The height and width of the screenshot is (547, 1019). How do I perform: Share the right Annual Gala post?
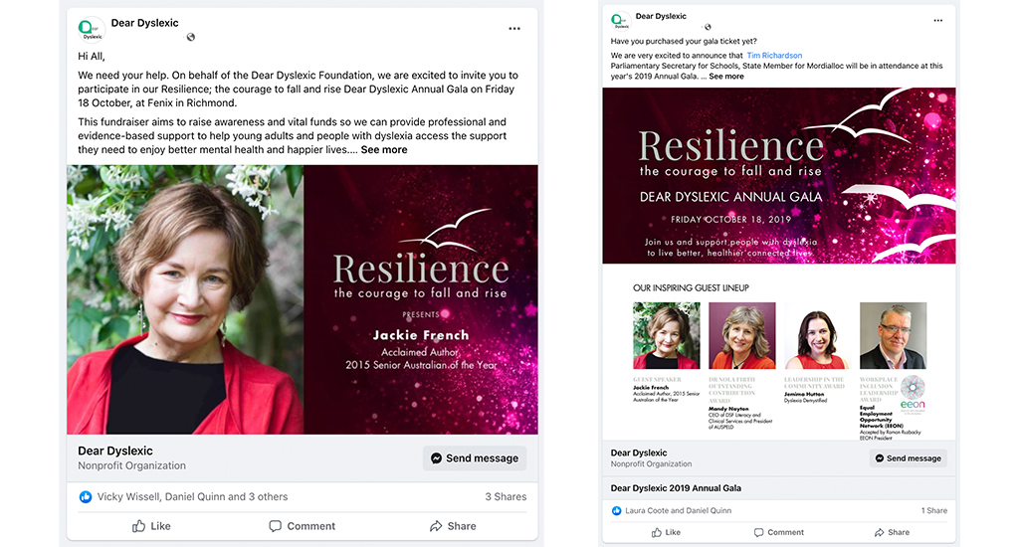point(892,532)
